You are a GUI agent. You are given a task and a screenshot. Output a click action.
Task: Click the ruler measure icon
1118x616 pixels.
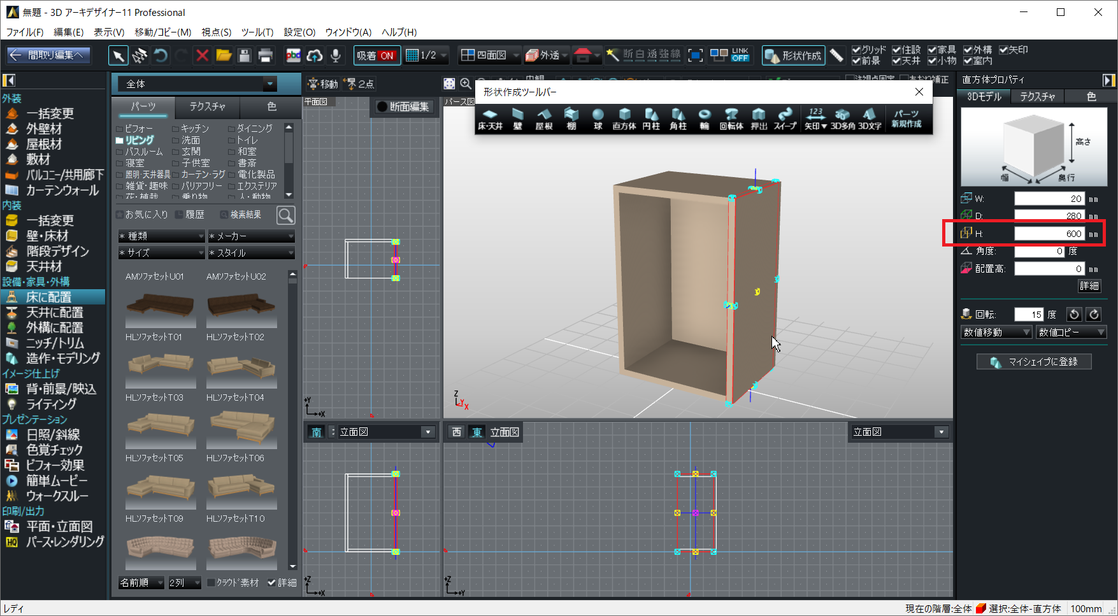(x=837, y=55)
